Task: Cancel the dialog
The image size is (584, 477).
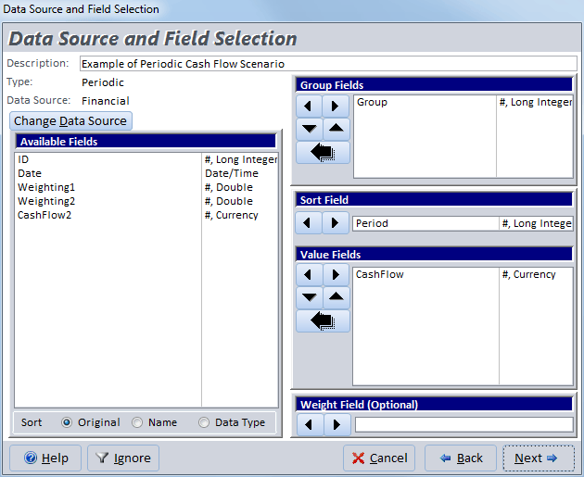Action: [x=379, y=458]
